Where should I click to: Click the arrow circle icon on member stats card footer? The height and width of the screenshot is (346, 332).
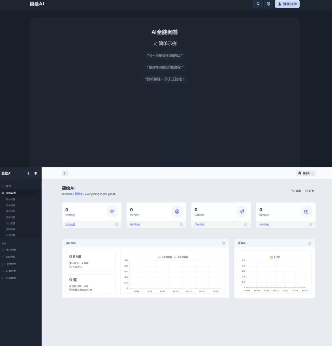coord(116,225)
